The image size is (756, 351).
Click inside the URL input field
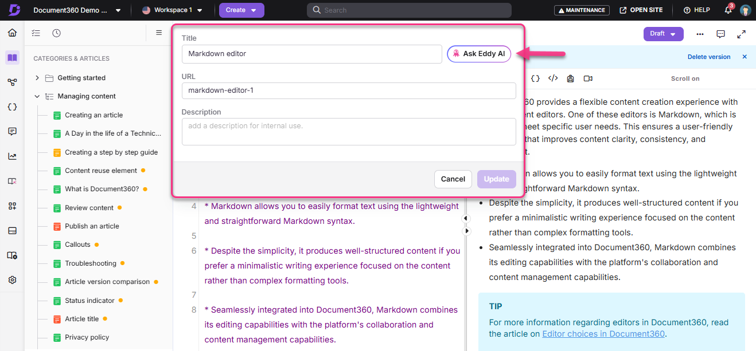pos(348,90)
